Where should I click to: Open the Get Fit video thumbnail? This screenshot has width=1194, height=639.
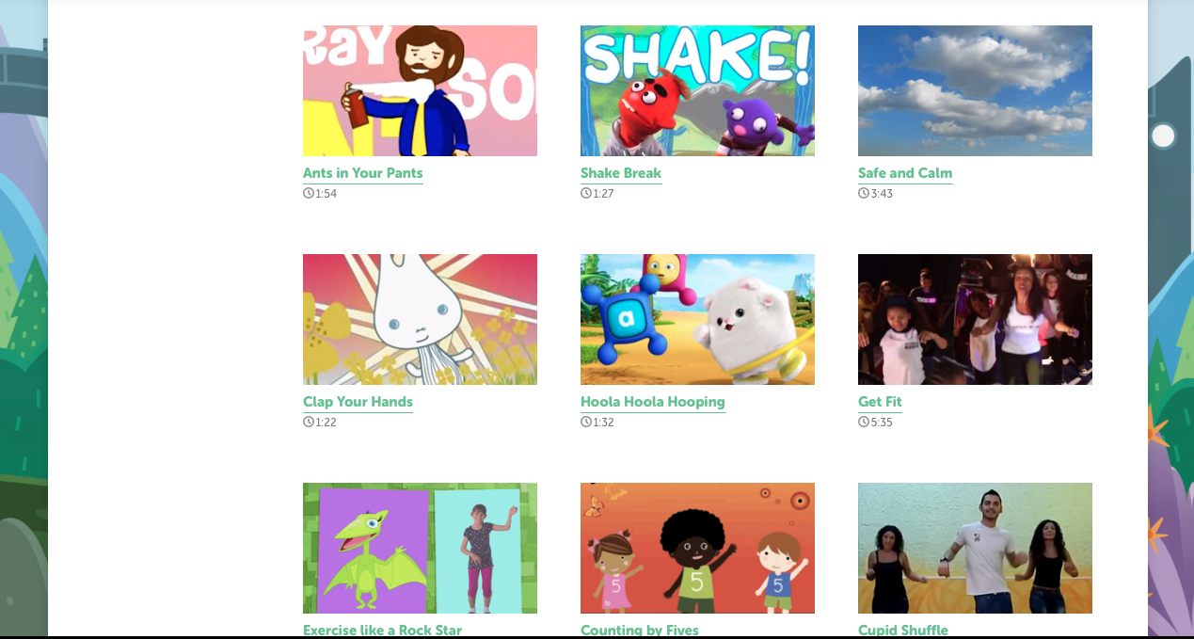coord(975,319)
